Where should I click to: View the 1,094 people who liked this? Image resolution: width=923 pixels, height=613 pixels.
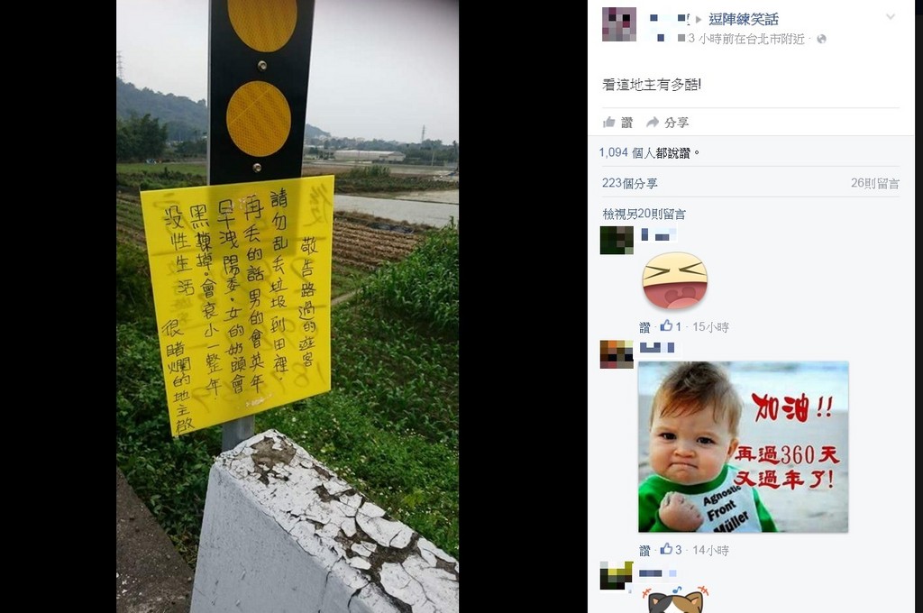tap(644, 153)
